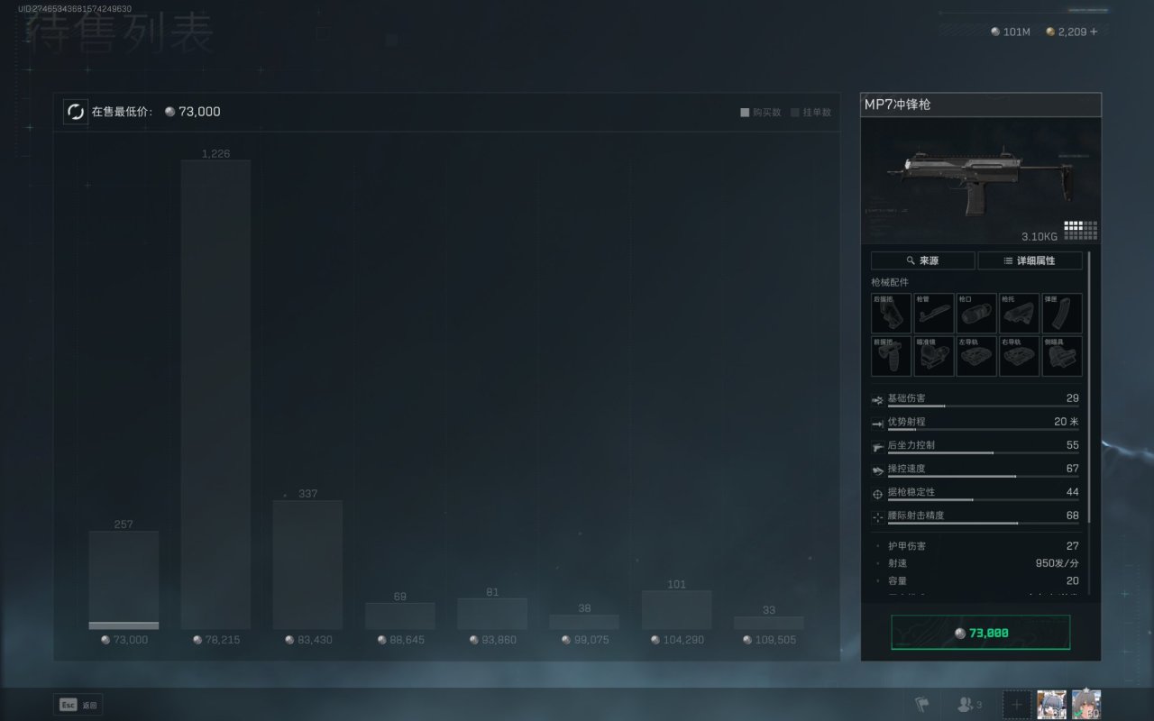1154x721 pixels.
Task: Open the 枪管 barrel attachment slot
Action: [x=934, y=314]
